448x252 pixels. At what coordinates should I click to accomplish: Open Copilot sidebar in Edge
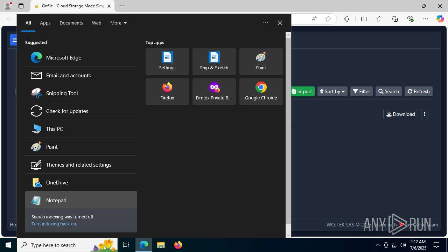(440, 19)
